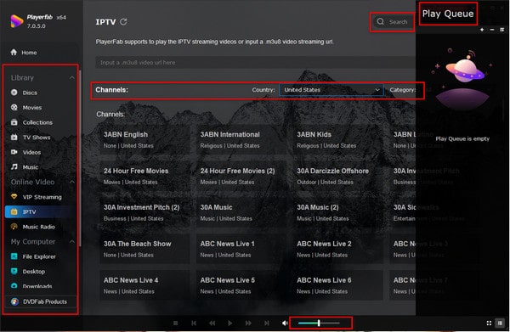Collapse the My Computer section chevron
The height and width of the screenshot is (332, 510).
pyautogui.click(x=72, y=242)
